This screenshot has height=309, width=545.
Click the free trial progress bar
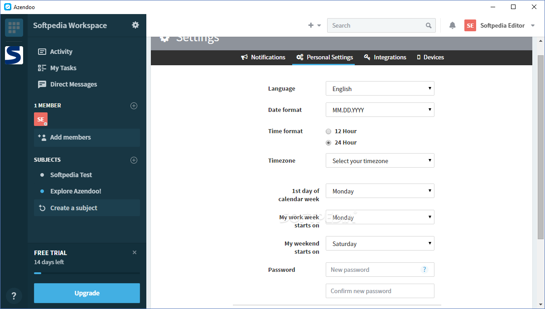87,273
